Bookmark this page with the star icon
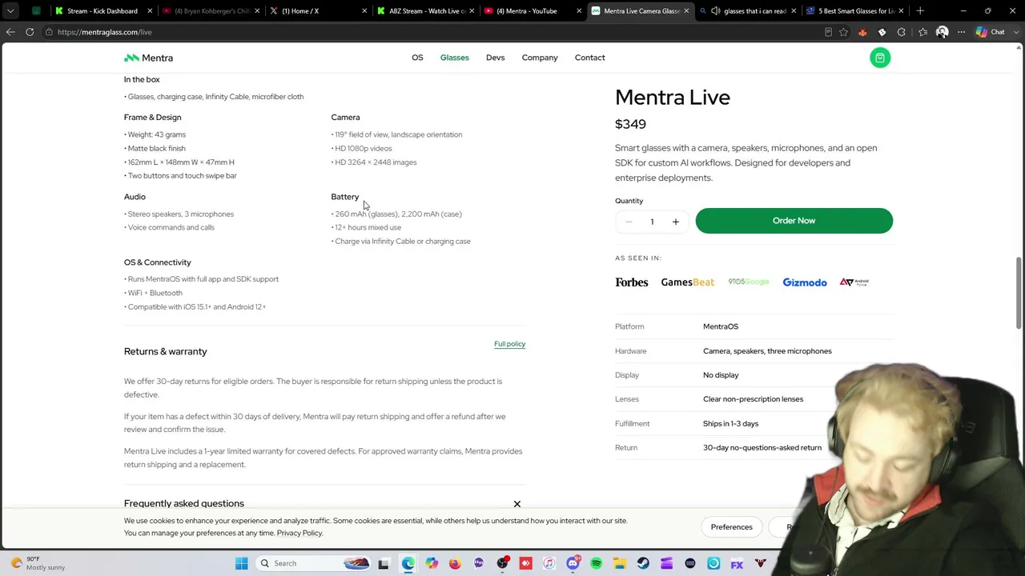Viewport: 1025px width, 576px height. point(843,32)
